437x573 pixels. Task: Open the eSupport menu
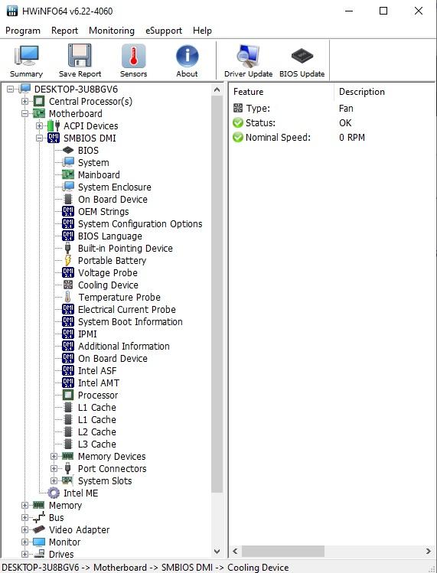tap(164, 31)
